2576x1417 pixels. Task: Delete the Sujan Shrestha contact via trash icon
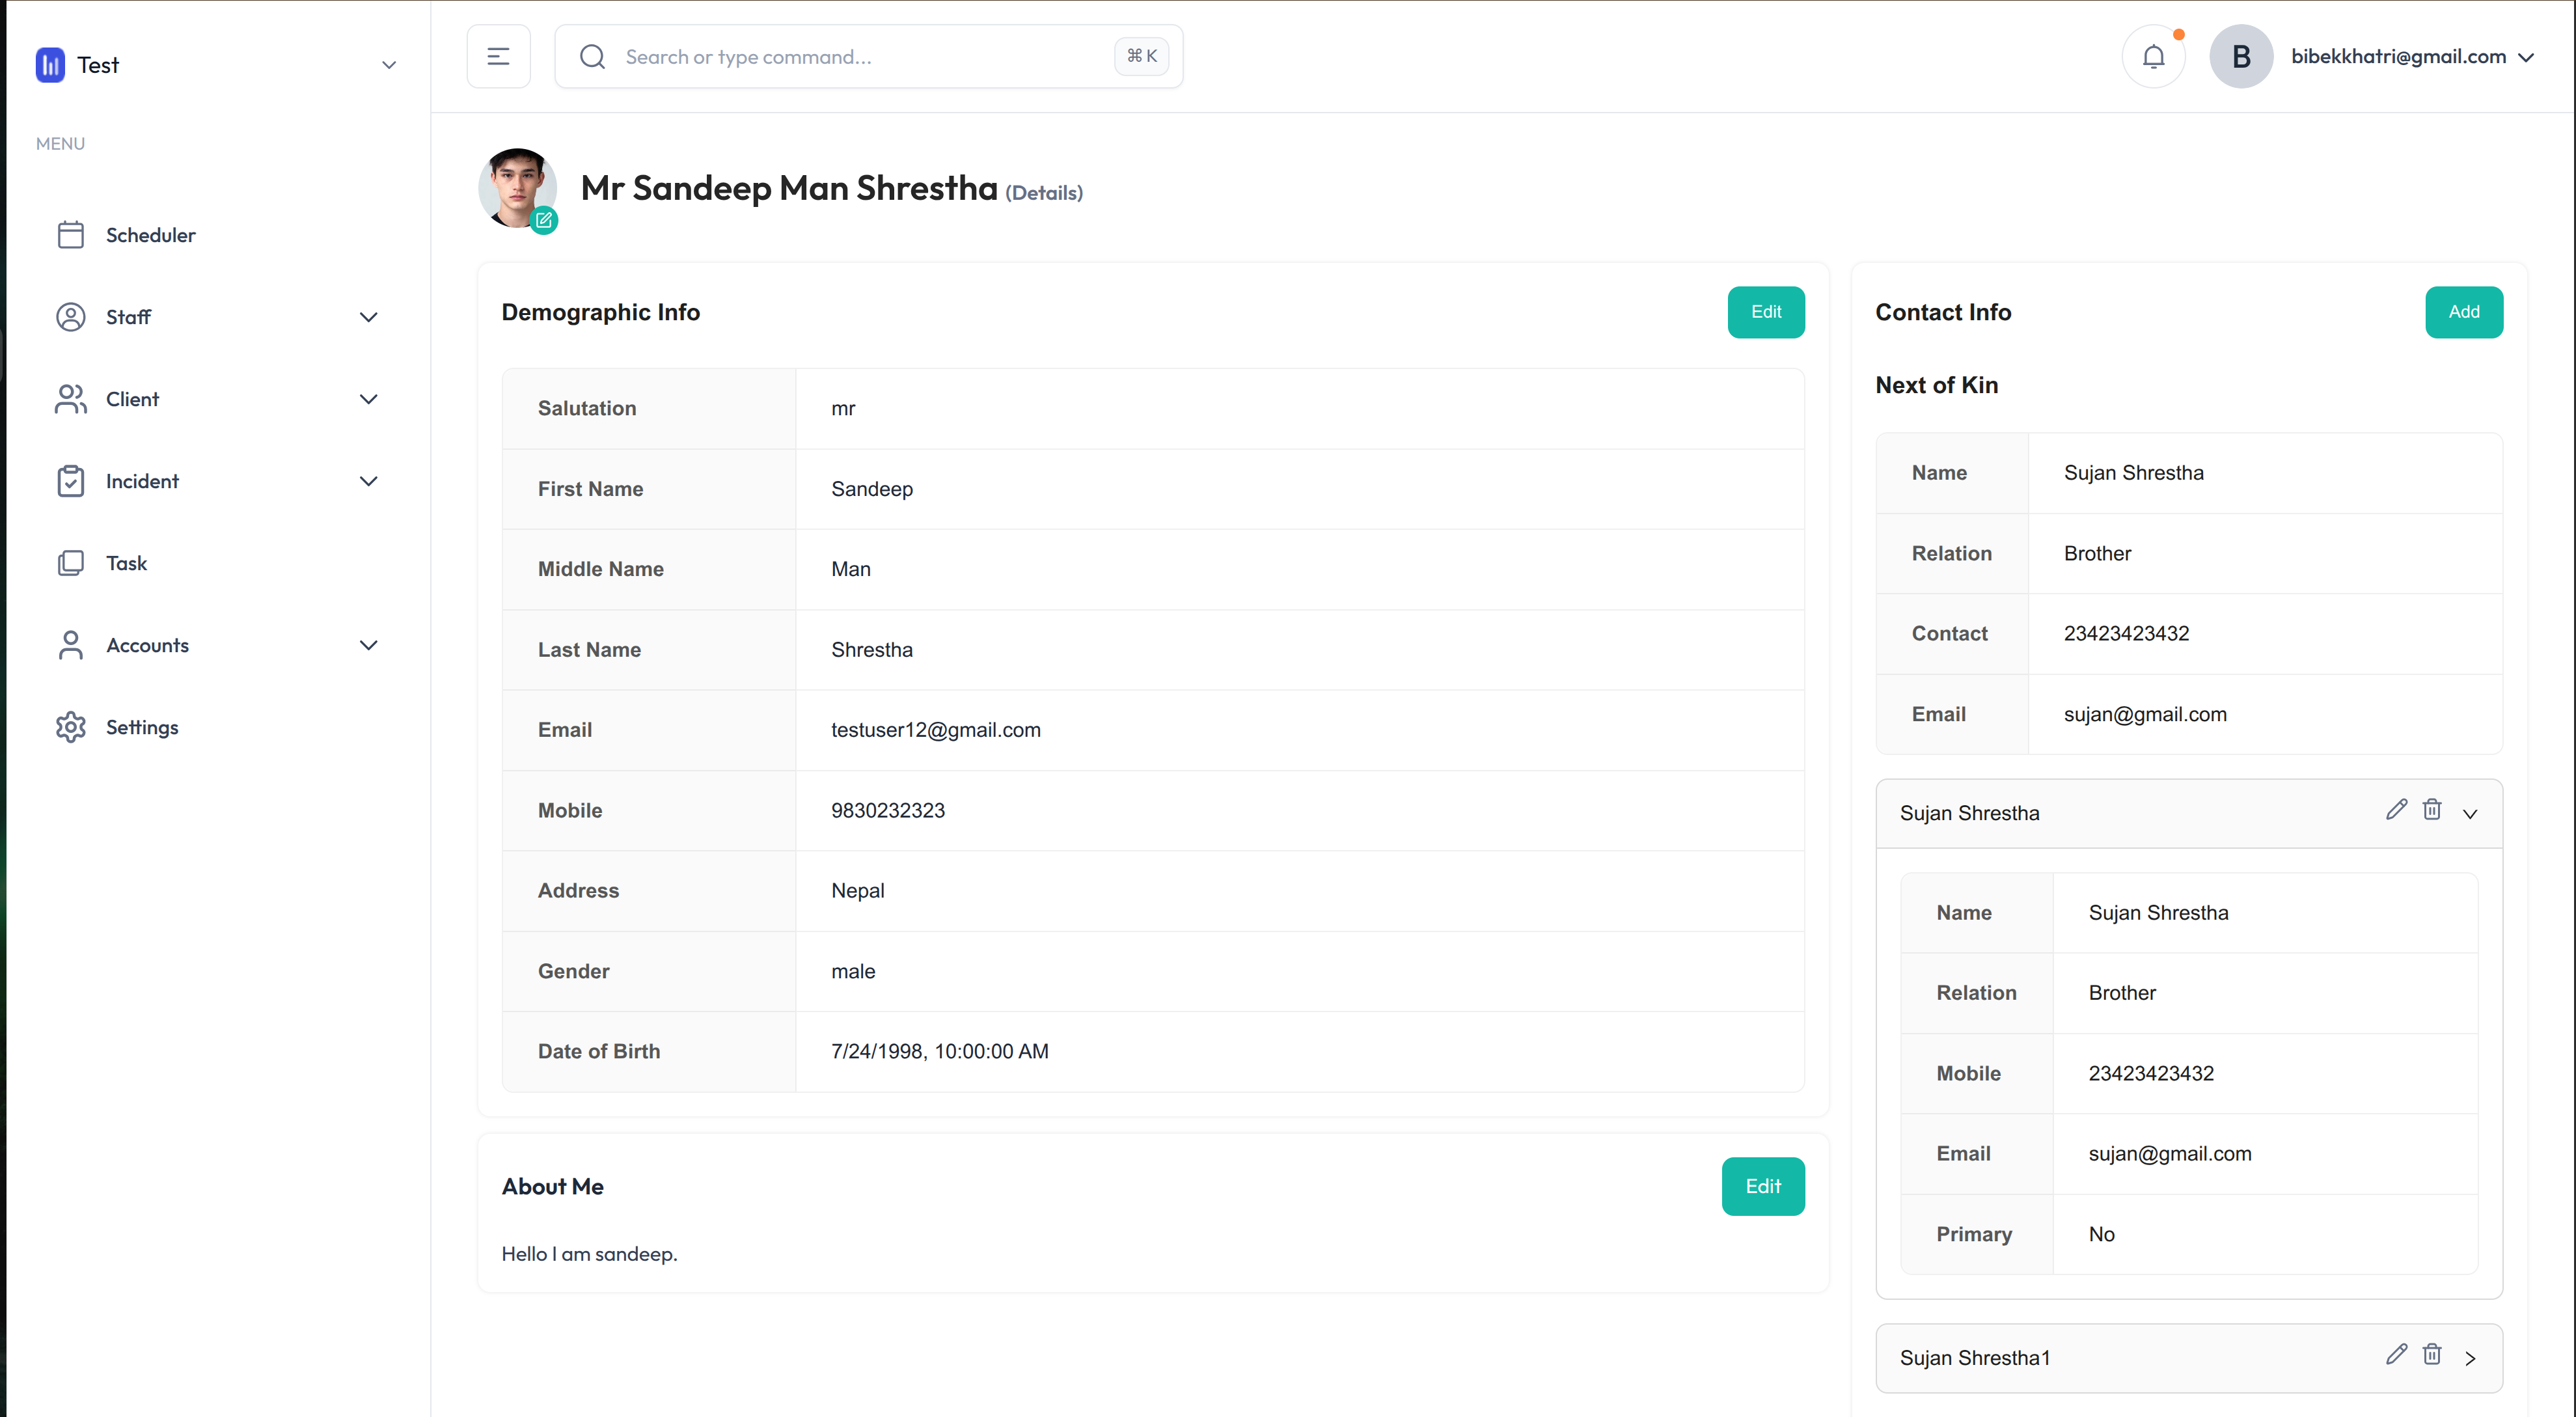(2432, 810)
